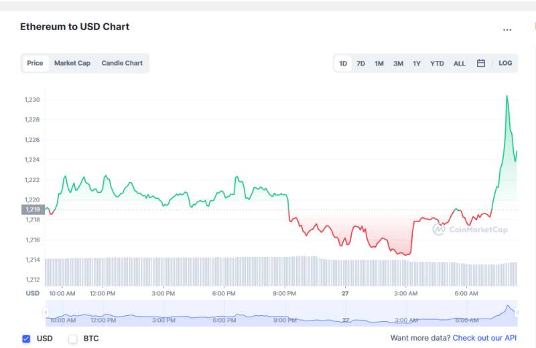Select the 1D time range

tap(343, 64)
